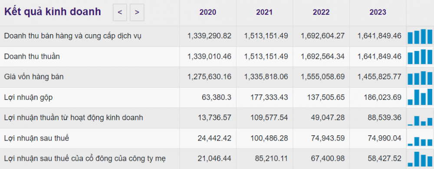Click the Lợi nhuận gộp row label

(28, 98)
